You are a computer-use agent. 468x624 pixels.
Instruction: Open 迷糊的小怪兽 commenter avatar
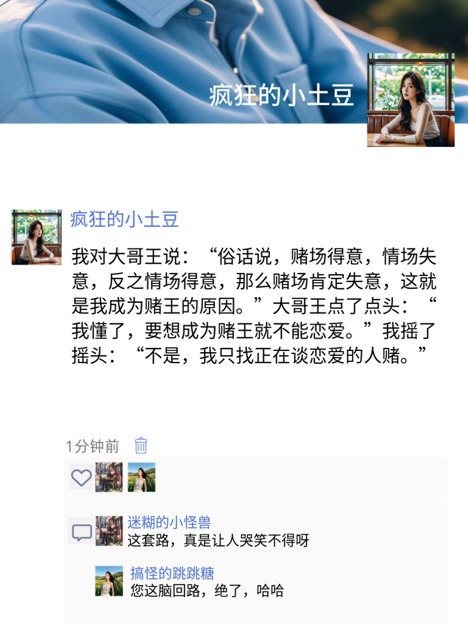click(x=109, y=531)
